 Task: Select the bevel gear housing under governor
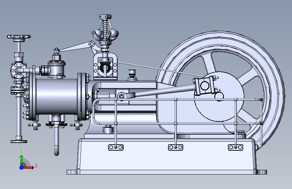105,66
